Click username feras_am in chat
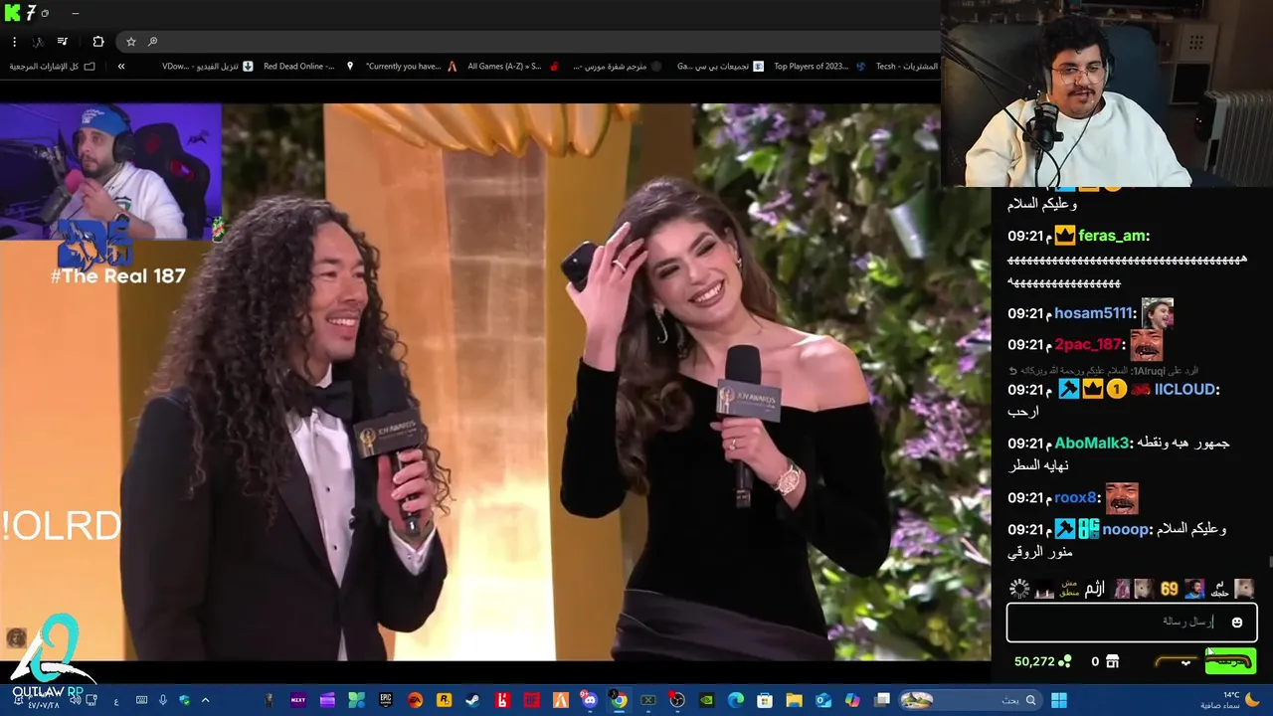The width and height of the screenshot is (1273, 716). coord(1114,236)
